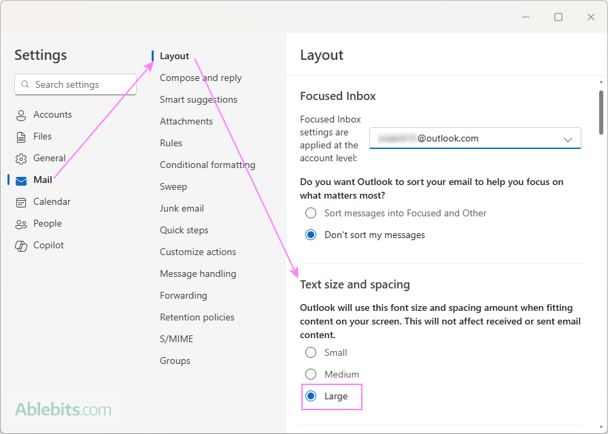
Task: Click the Mail envelope icon
Action: [21, 181]
